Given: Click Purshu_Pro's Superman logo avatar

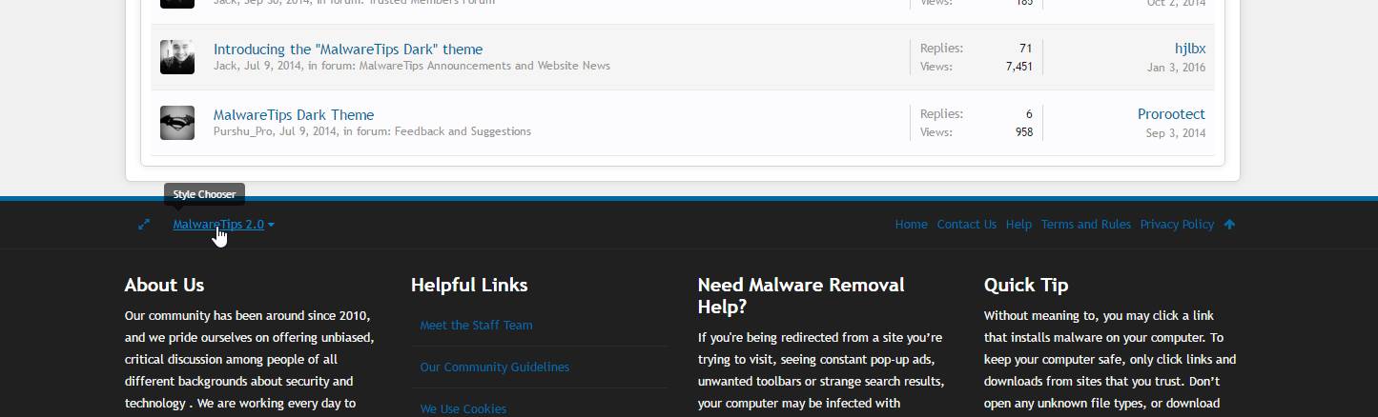Looking at the screenshot, I should tap(177, 123).
